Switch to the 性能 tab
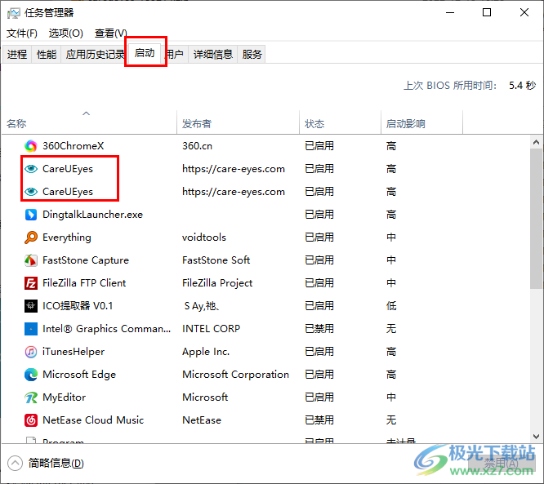The width and height of the screenshot is (544, 484). pyautogui.click(x=47, y=54)
